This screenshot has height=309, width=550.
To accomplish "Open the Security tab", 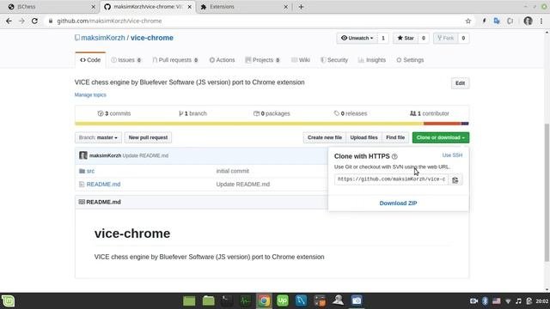I will click(334, 60).
